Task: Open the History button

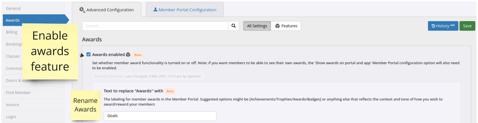Action: (x=443, y=26)
